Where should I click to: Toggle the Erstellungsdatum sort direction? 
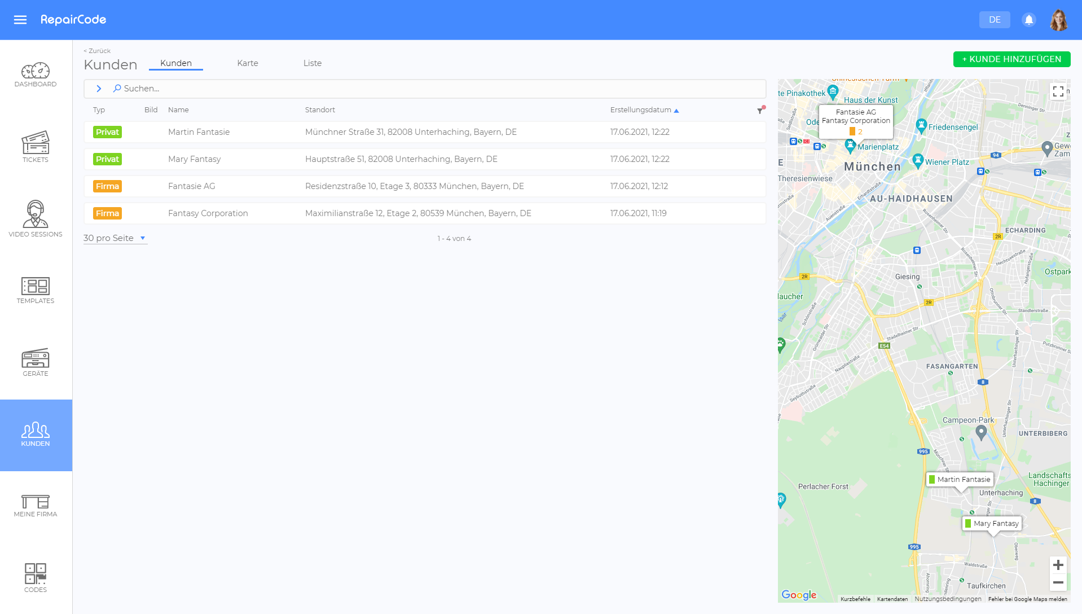676,110
